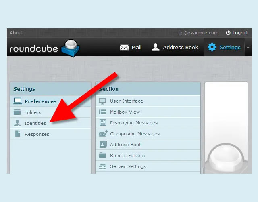The height and width of the screenshot is (202, 258).
Task: Open Address Book preferences section
Action: click(x=126, y=145)
